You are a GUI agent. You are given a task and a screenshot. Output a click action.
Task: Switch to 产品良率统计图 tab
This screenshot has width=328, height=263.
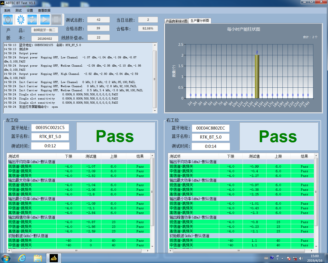click(x=176, y=21)
